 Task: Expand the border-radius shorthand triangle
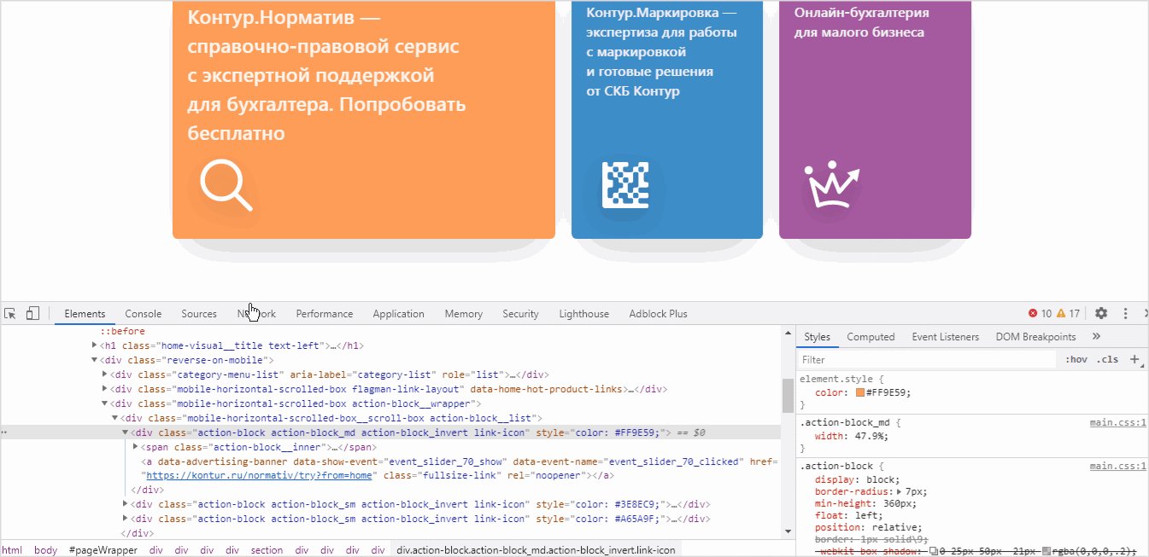click(899, 491)
